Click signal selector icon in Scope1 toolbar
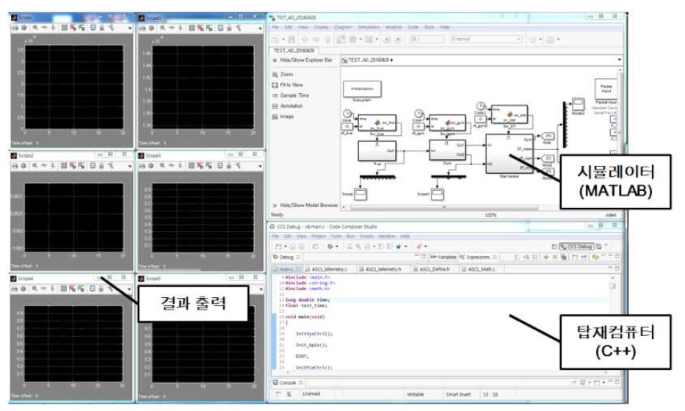This screenshot has height=411, width=685. [239, 28]
